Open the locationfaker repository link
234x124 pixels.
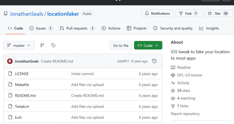[63, 14]
